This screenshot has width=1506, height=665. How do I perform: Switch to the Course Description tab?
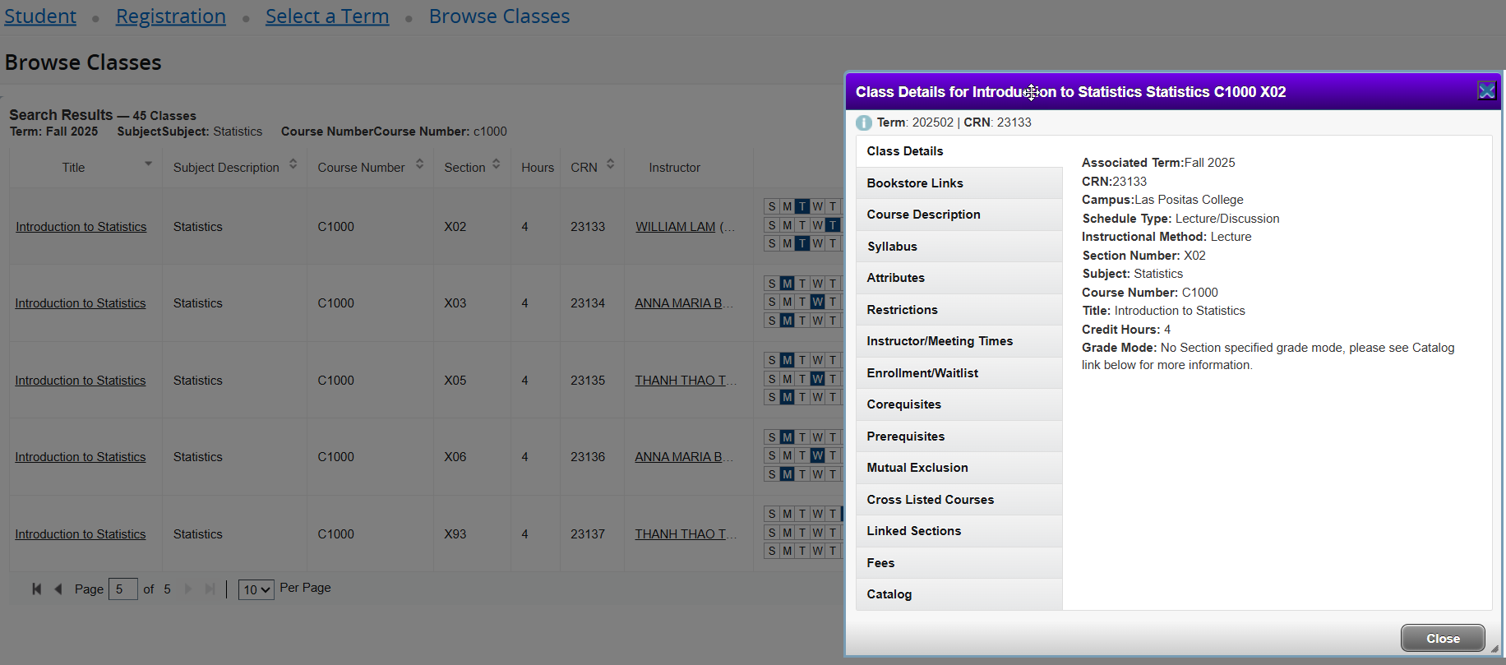click(923, 215)
